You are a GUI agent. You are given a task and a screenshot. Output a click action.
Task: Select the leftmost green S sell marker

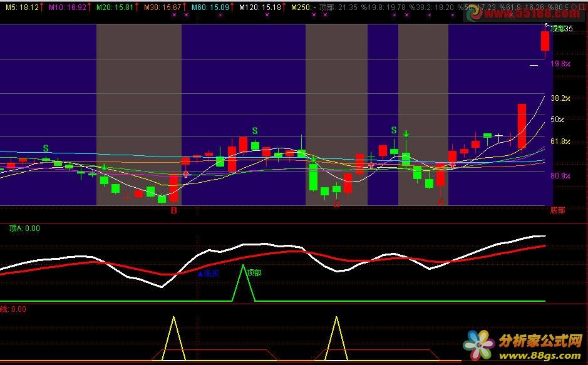coord(46,148)
